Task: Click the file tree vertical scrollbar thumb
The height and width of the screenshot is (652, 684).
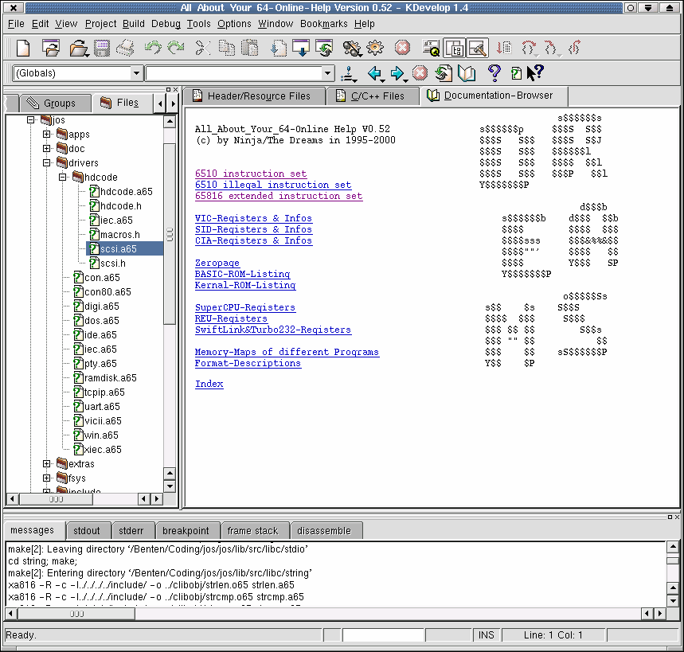Action: click(170, 234)
